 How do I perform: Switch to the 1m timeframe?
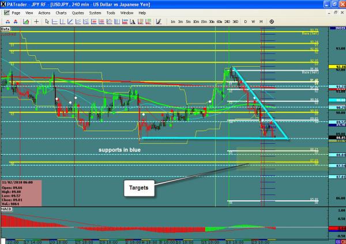point(174,21)
